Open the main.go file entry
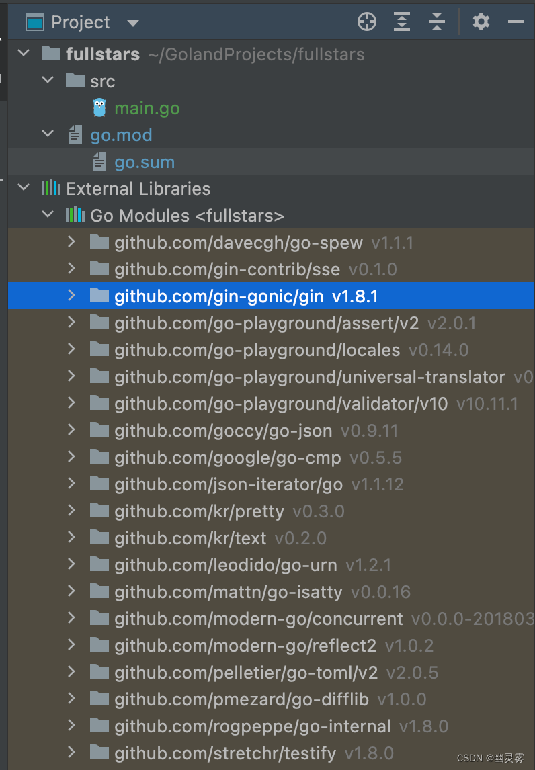This screenshot has width=535, height=770. pos(147,107)
